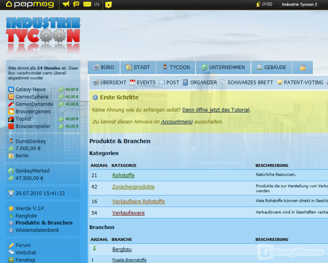The image size is (328, 263).
Task: Vote on Galaxy-News
Action: (31, 89)
